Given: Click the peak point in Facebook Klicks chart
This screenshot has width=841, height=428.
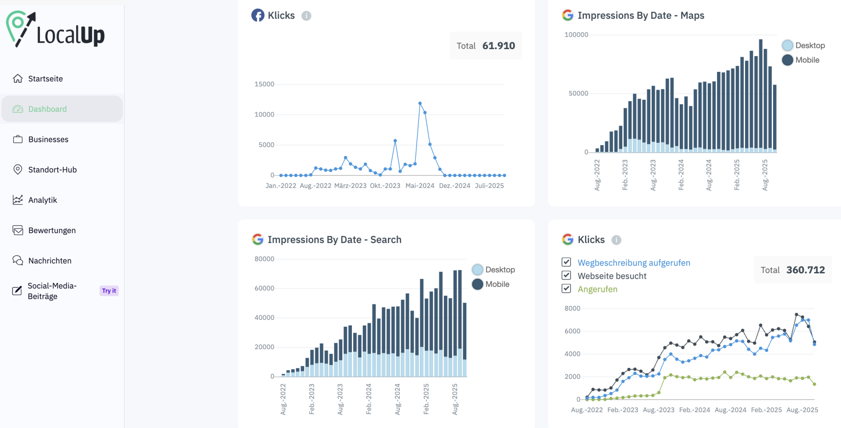Looking at the screenshot, I should [420, 103].
